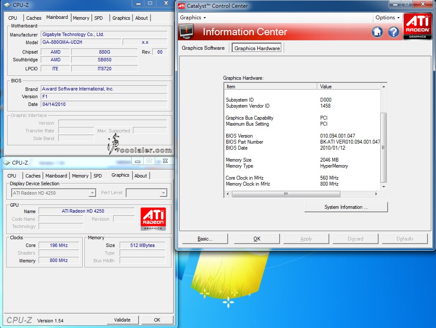
Task: Click OK button in Catalyst Control Center
Action: (x=257, y=239)
